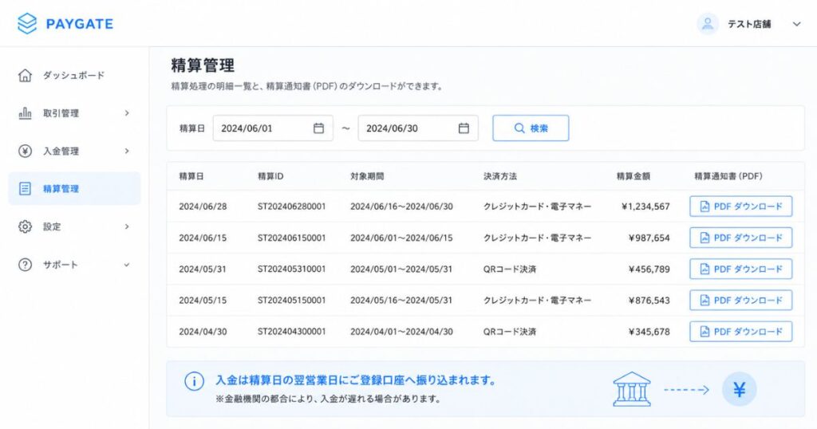Click the amount ¥987,654

649,238
